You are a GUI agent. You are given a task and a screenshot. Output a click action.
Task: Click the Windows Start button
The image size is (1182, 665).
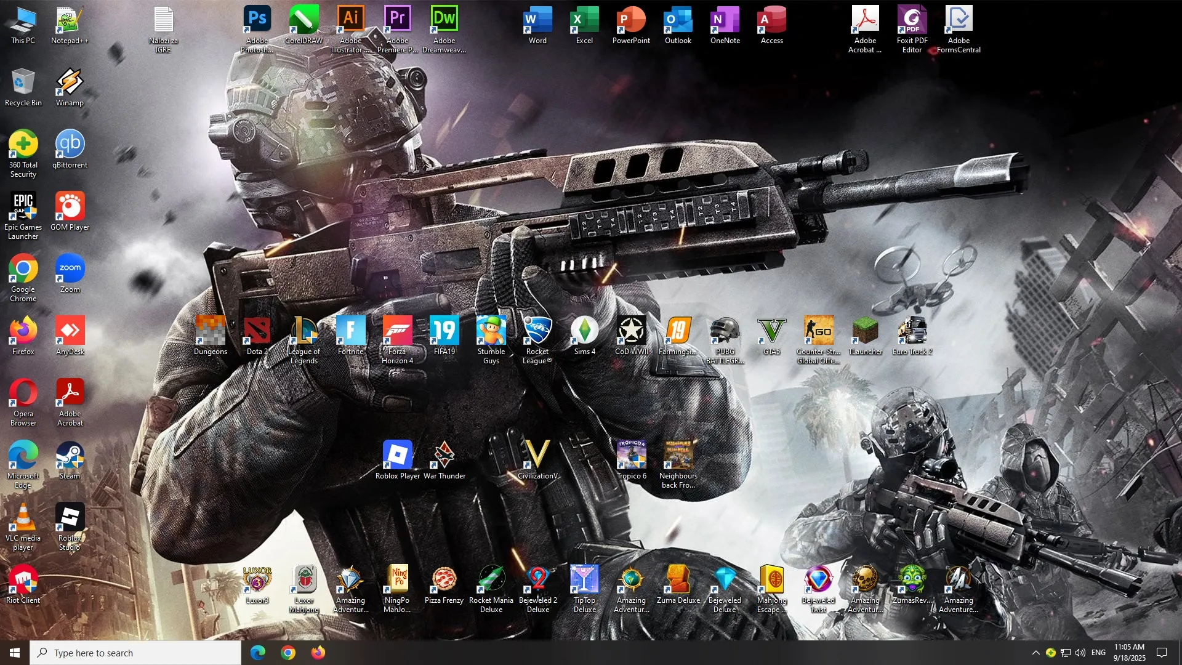(x=15, y=653)
